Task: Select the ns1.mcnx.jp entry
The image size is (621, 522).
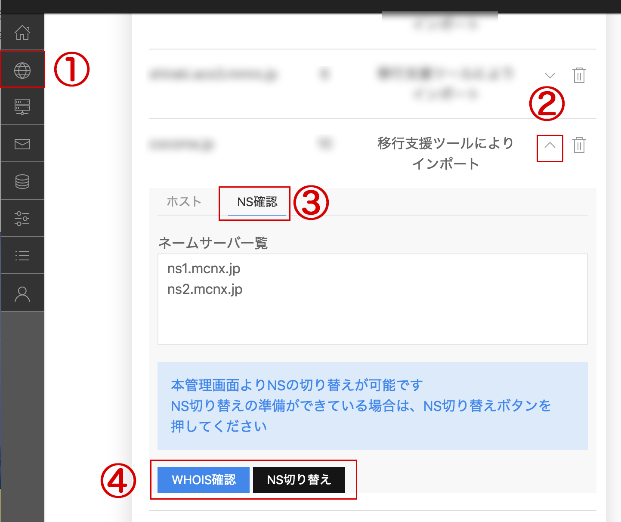Action: [x=204, y=269]
